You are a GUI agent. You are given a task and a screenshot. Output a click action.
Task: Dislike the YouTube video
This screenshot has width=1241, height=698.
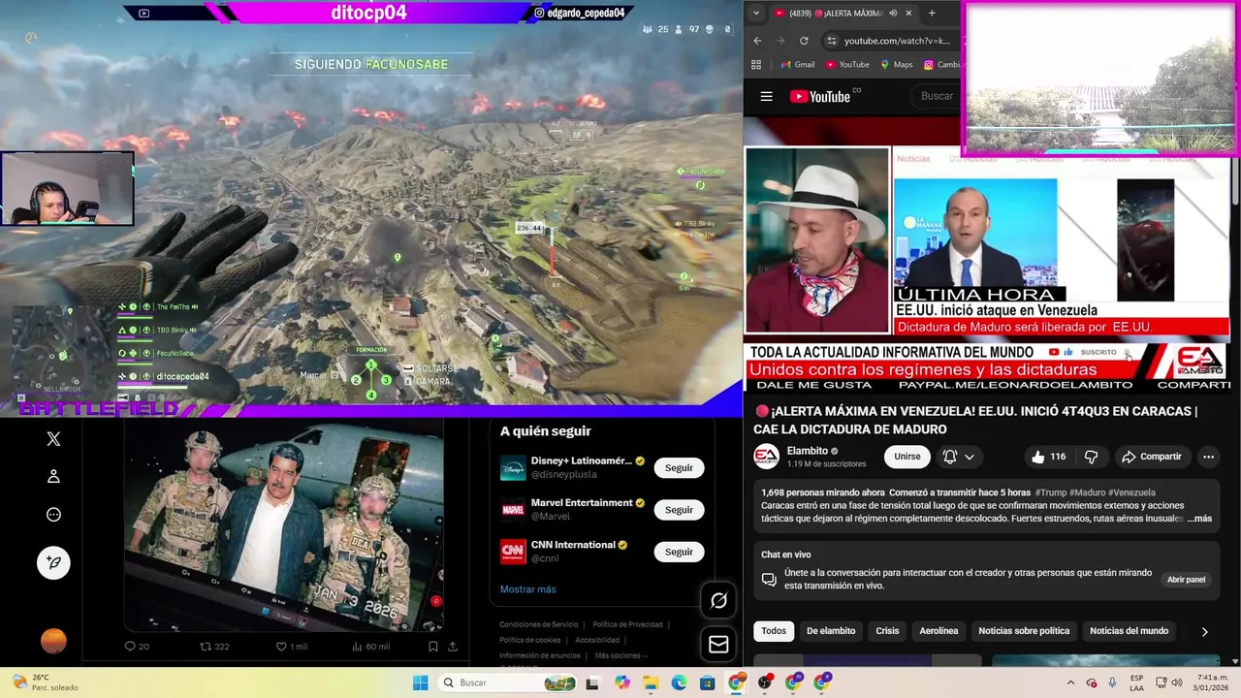(1091, 457)
